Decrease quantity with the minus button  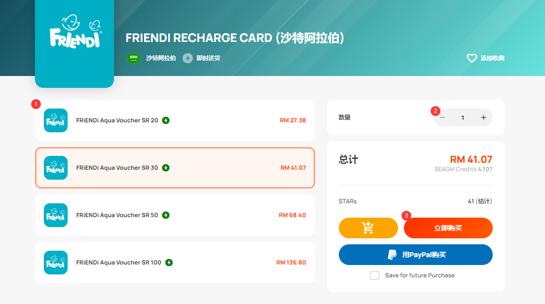[442, 117]
